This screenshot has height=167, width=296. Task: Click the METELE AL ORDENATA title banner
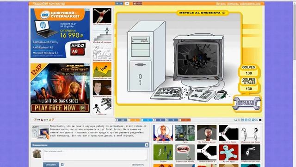[203, 13]
